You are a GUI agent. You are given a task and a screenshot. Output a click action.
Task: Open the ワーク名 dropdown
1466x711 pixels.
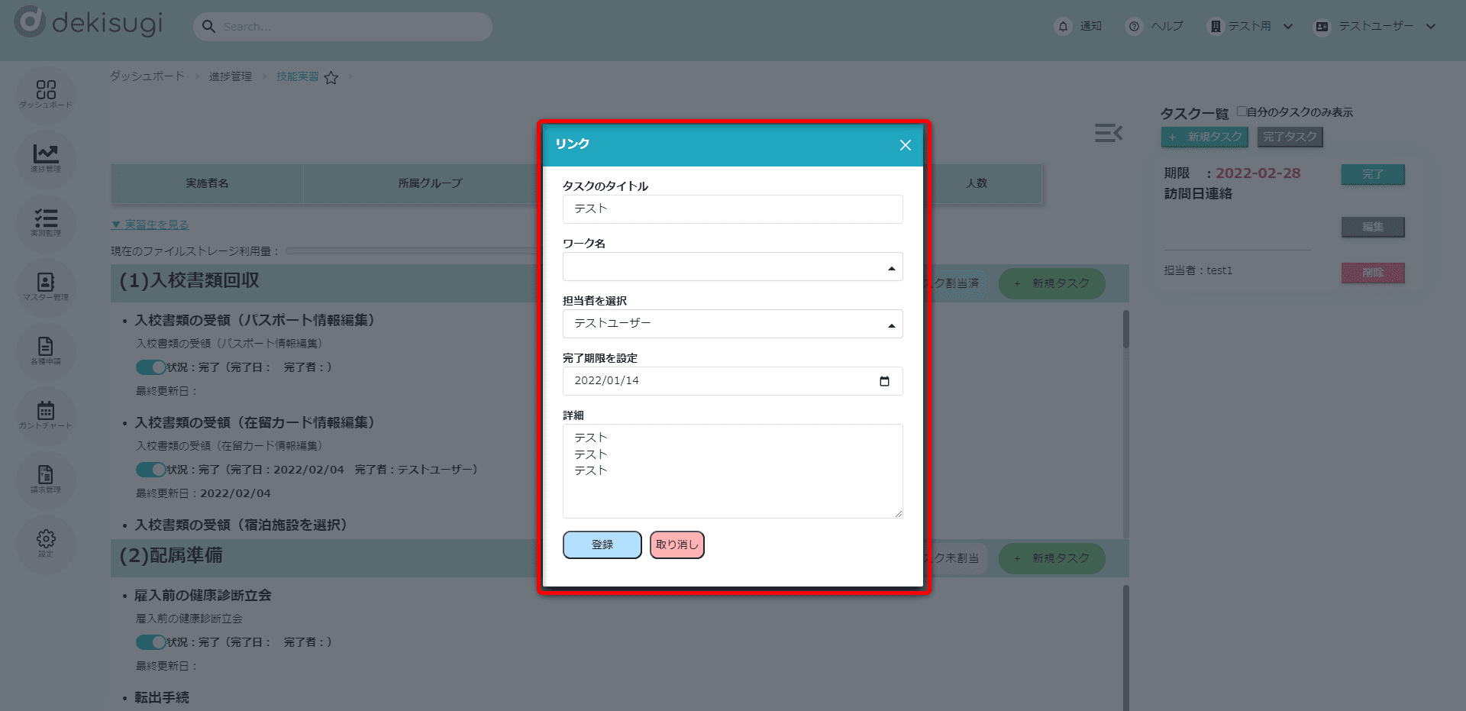[x=732, y=267]
